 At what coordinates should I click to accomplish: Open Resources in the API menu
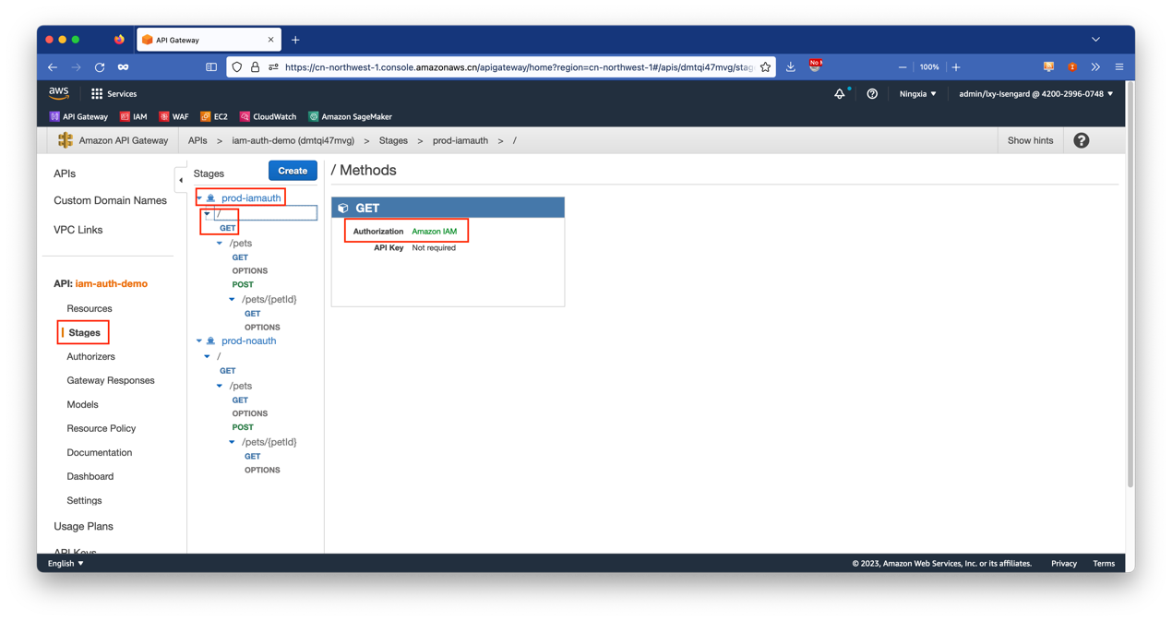[90, 309]
